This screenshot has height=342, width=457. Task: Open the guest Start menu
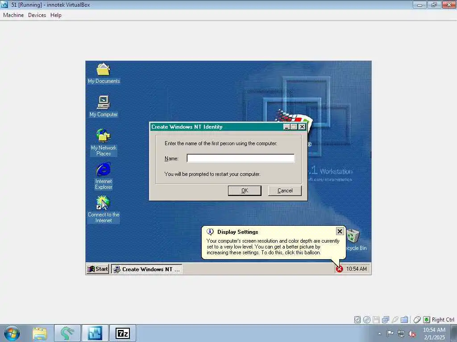98,269
